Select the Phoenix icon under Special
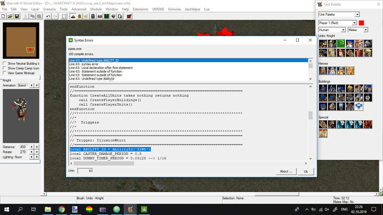 (368, 124)
